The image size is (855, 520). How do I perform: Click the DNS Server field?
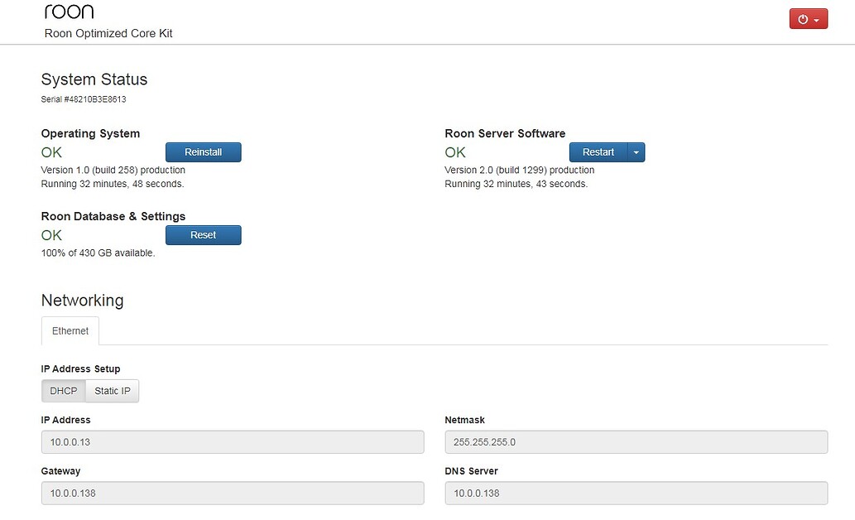point(636,493)
